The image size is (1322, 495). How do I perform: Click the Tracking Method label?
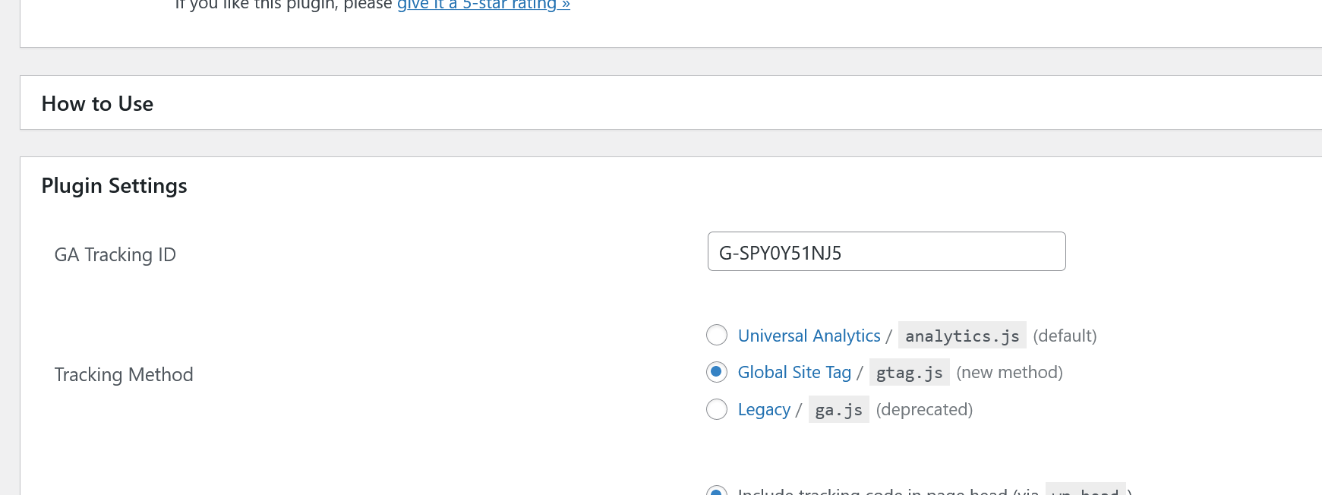coord(124,374)
